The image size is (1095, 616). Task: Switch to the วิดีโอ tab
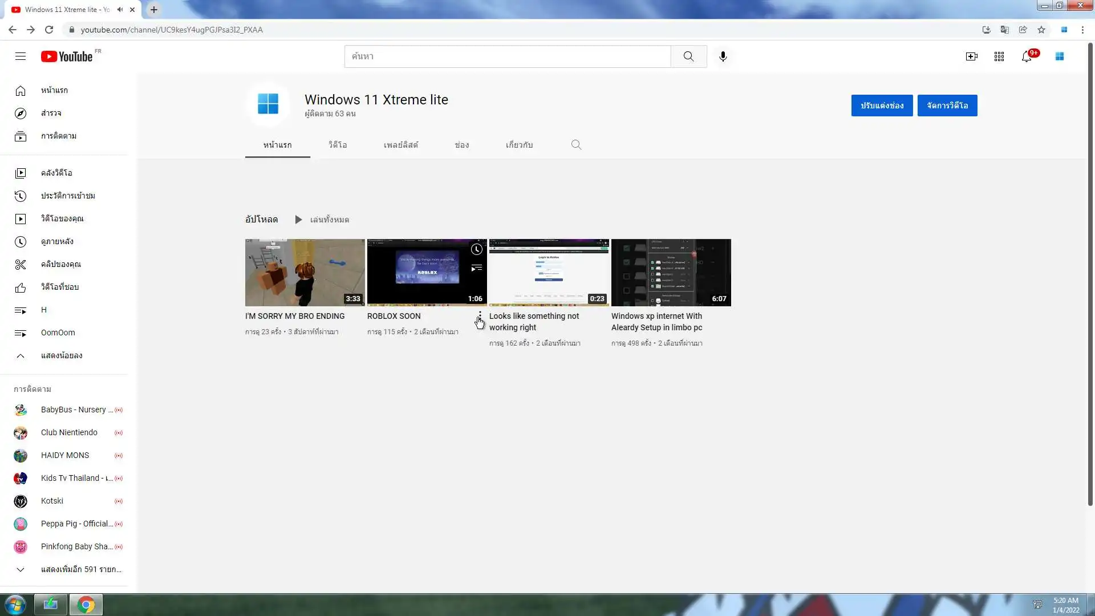coord(338,145)
